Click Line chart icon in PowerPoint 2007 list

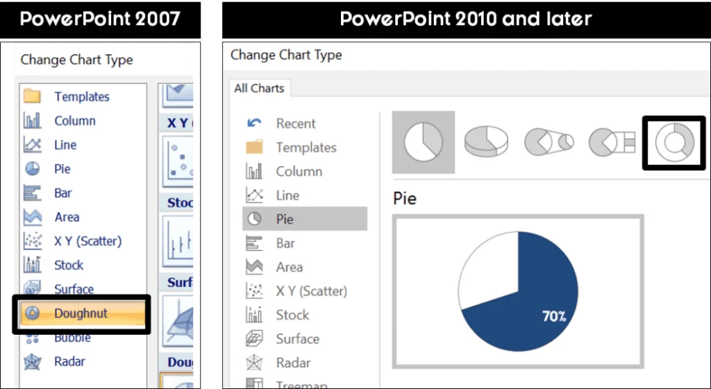click(x=32, y=144)
